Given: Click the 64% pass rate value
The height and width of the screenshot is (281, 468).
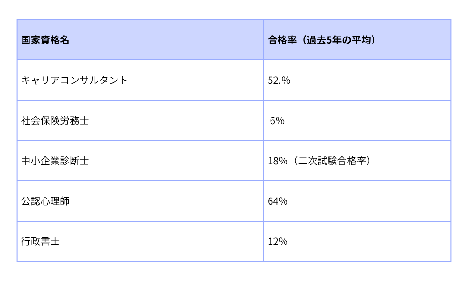Looking at the screenshot, I should point(278,201).
